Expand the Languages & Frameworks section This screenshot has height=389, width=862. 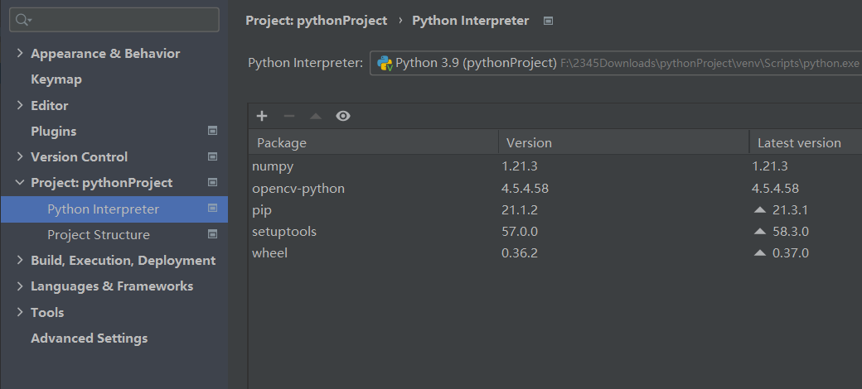20,286
